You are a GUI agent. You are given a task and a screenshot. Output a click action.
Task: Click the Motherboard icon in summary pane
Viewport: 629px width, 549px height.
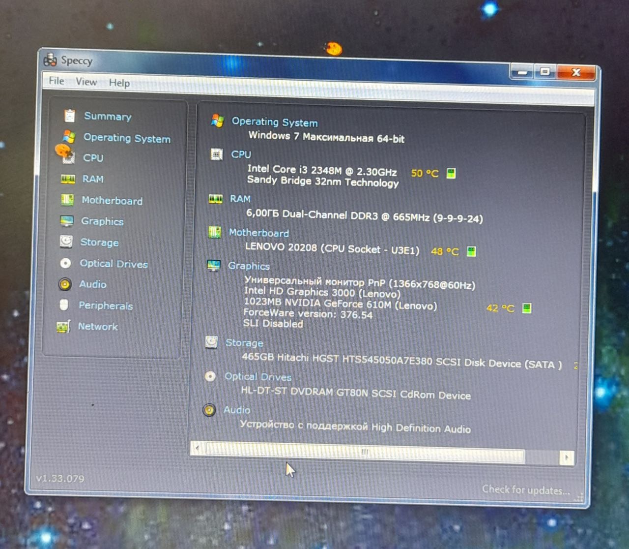click(215, 232)
